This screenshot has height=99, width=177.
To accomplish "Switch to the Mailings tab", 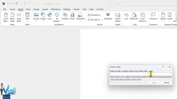I will (67, 9).
